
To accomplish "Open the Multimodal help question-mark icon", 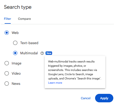I will point(42,53).
